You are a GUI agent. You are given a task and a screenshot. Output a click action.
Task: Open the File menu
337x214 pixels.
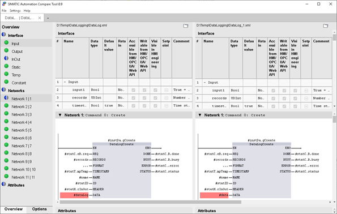point(4,11)
